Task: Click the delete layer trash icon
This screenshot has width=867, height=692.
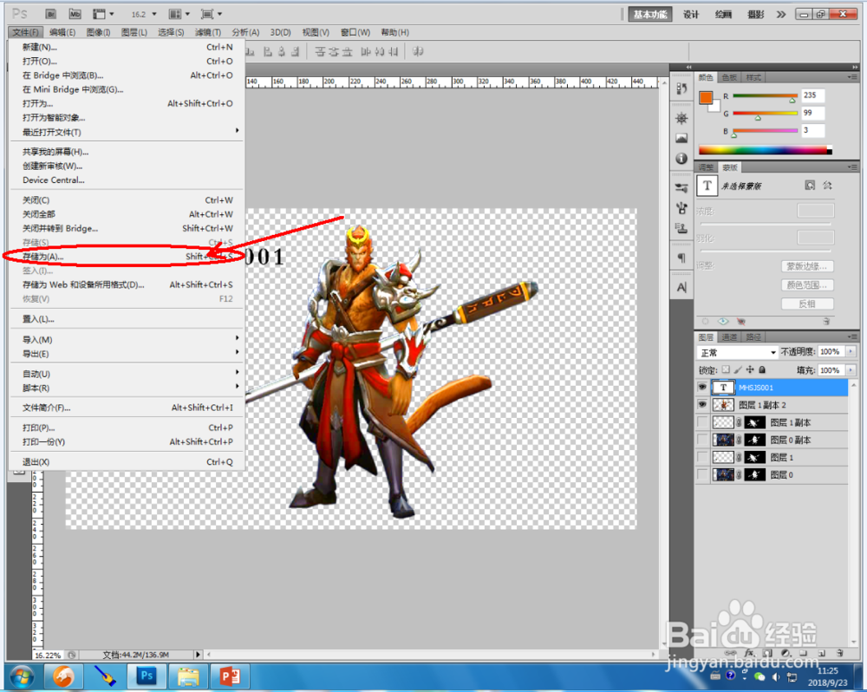Action: 840,653
